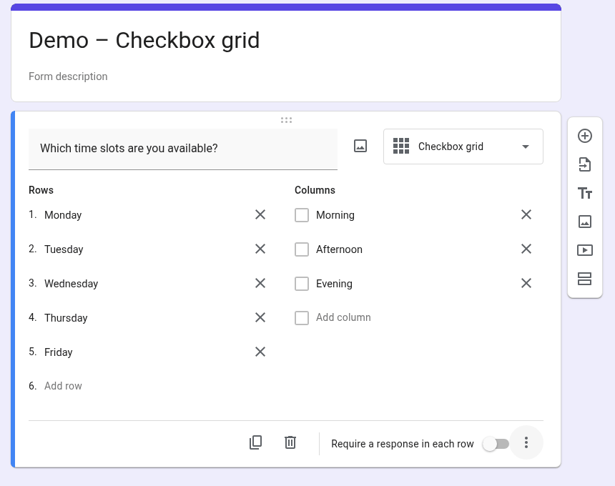Add section from the side toolbar
615x486 pixels.
click(x=585, y=279)
